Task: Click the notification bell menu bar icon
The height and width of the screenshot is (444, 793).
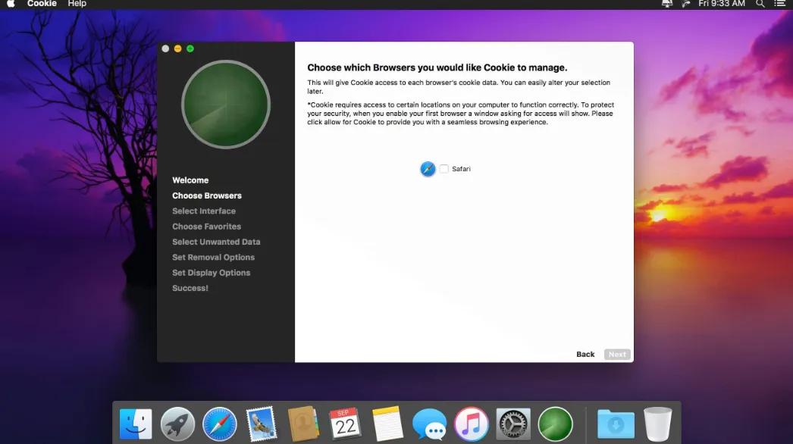Action: (x=667, y=4)
